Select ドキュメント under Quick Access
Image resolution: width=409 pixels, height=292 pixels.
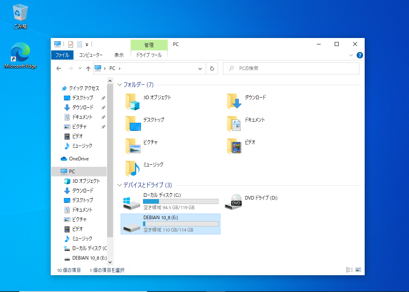coord(82,117)
